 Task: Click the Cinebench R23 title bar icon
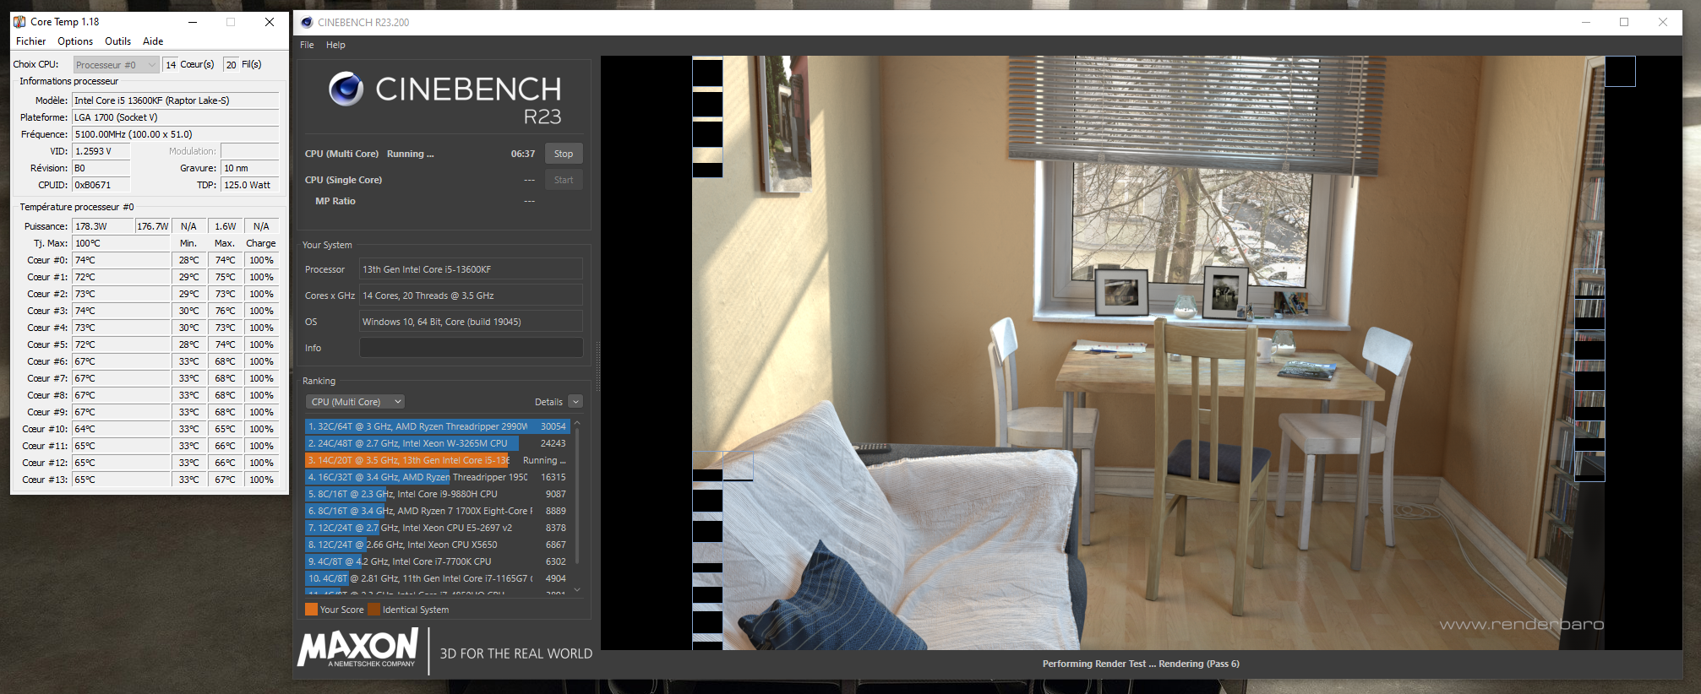[x=307, y=23]
